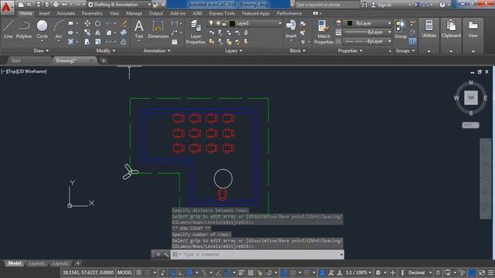Image resolution: width=495 pixels, height=278 pixels.
Task: Toggle Clean Screen in status bar
Action: tap(482, 273)
